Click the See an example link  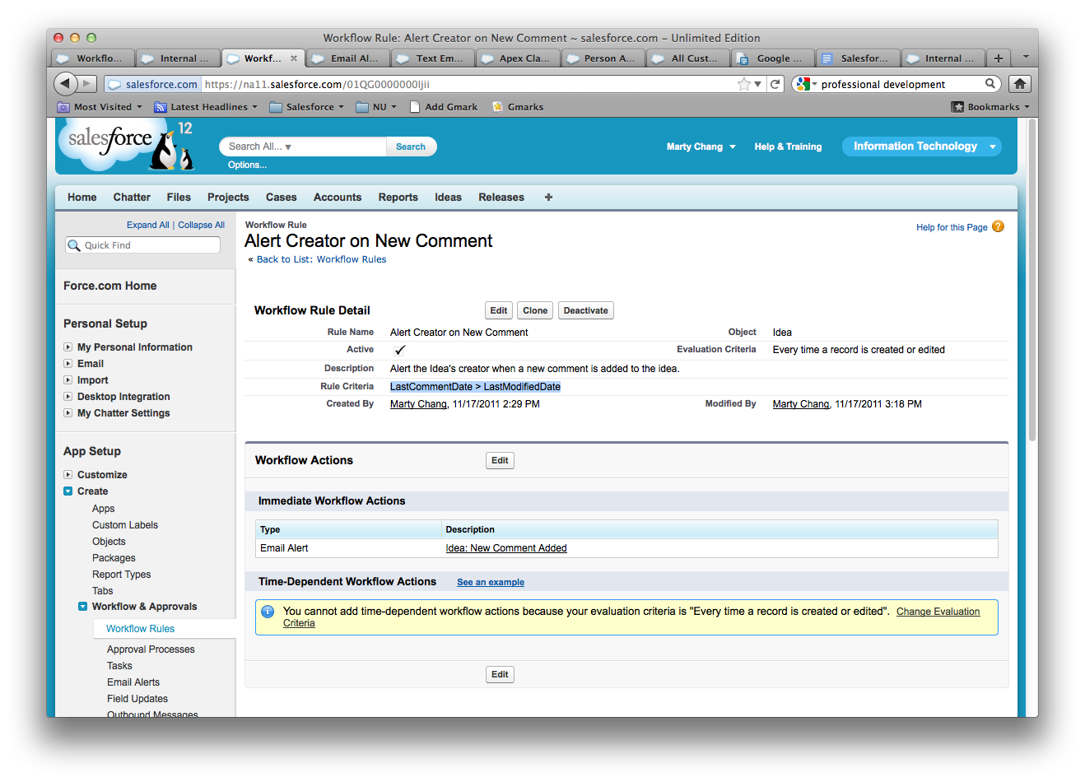(491, 582)
